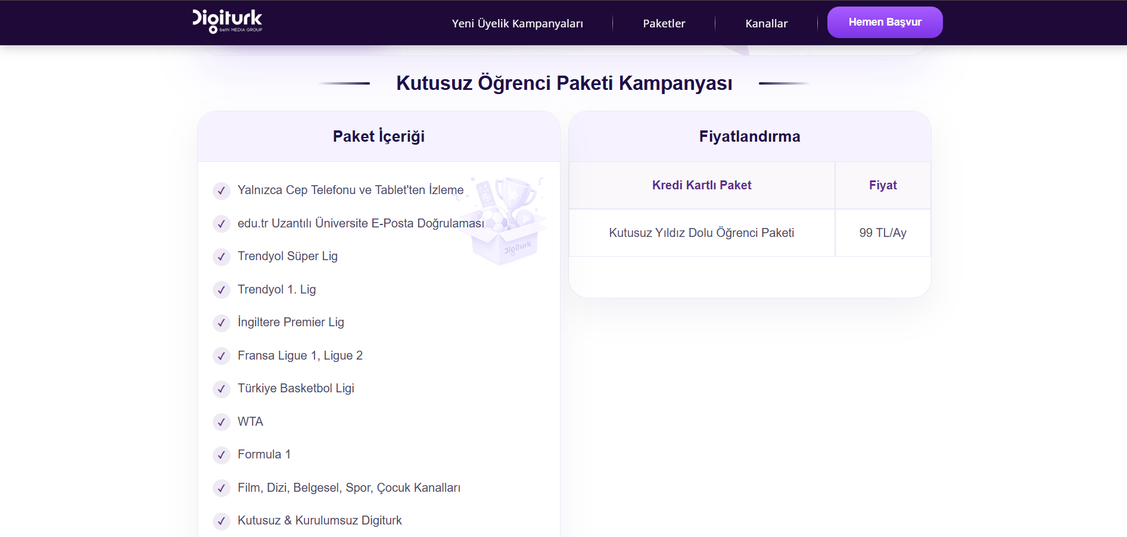Click the Paket İçeriği card heading
This screenshot has height=537, width=1127.
tap(379, 136)
